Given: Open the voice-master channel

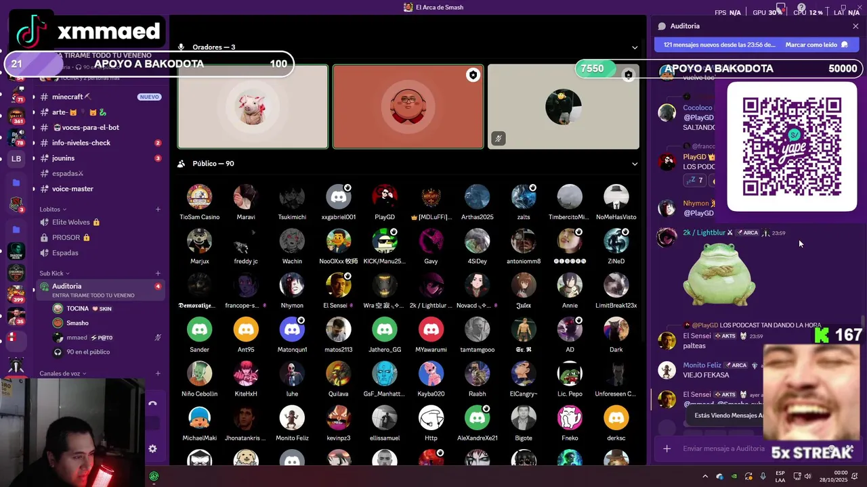Looking at the screenshot, I should [100, 189].
